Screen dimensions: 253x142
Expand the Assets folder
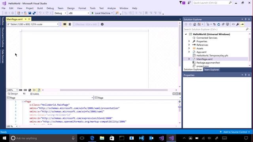189,48
